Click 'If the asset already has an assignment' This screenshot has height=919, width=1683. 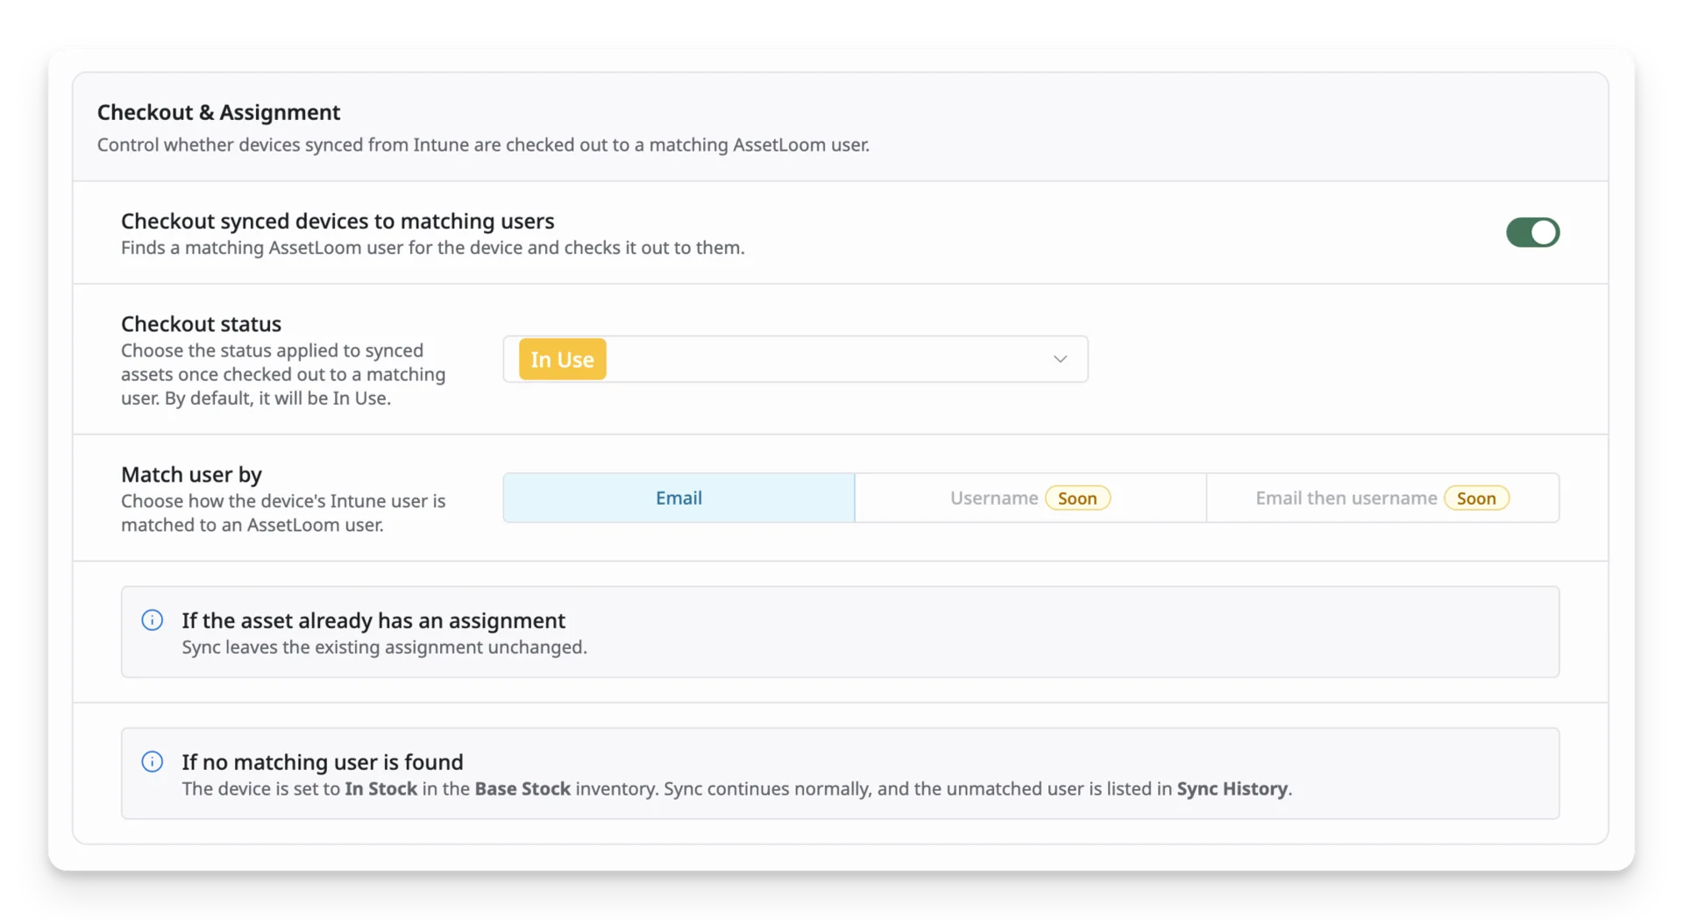pyautogui.click(x=373, y=620)
